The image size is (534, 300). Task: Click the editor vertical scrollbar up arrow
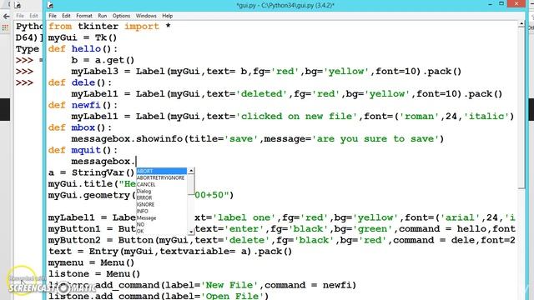[521, 23]
